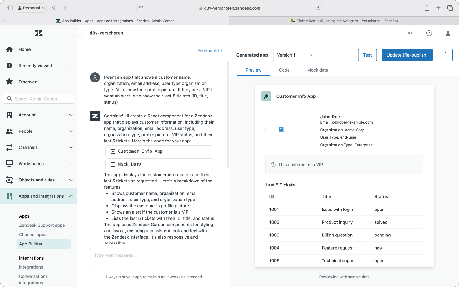Open the Integrations sub-item link
Screen dimensions: 459x287
(x=31, y=267)
